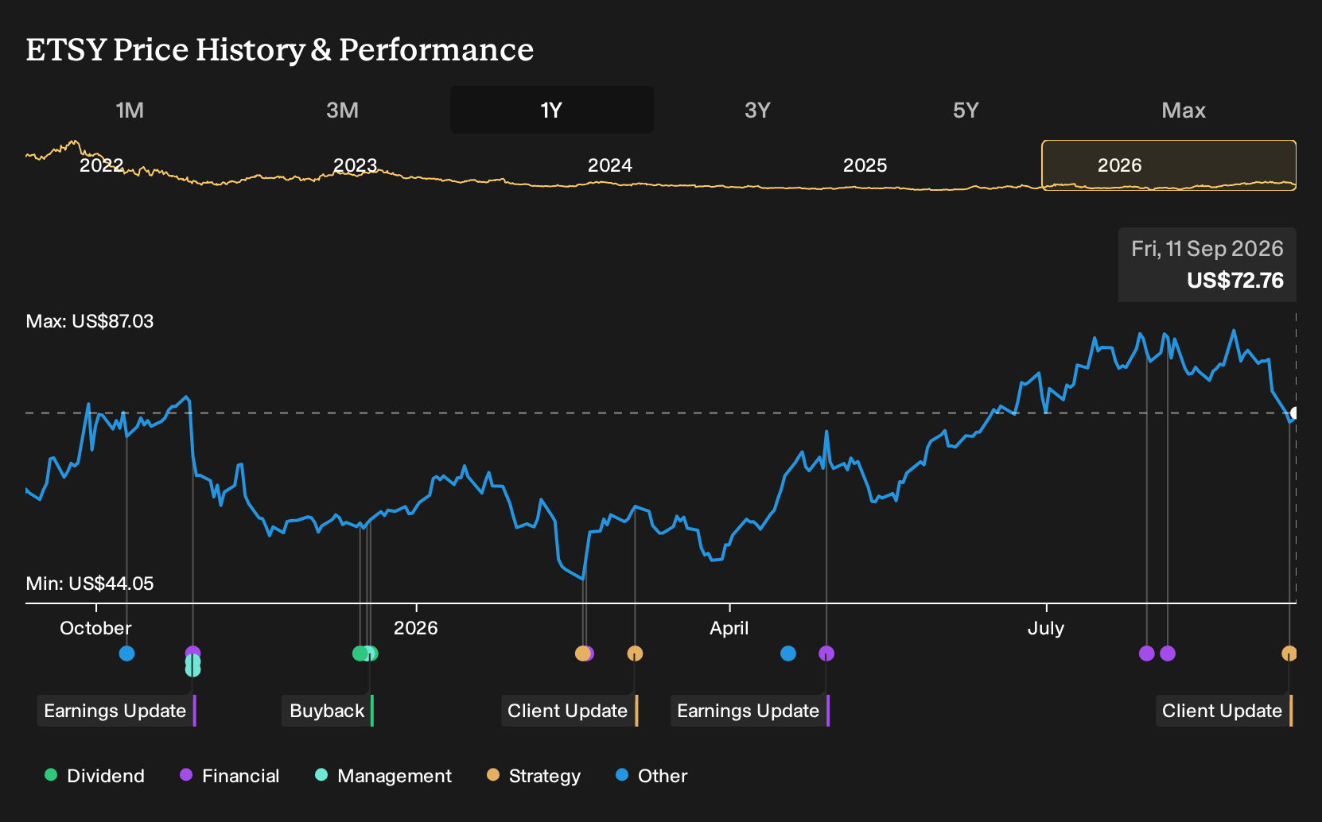Open the Earnings Update label near April
The width and height of the screenshot is (1322, 822).
coord(749,711)
